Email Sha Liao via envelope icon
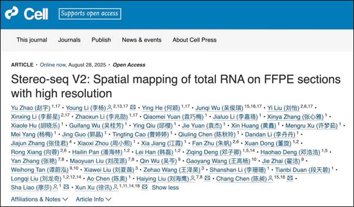 coord(66,187)
